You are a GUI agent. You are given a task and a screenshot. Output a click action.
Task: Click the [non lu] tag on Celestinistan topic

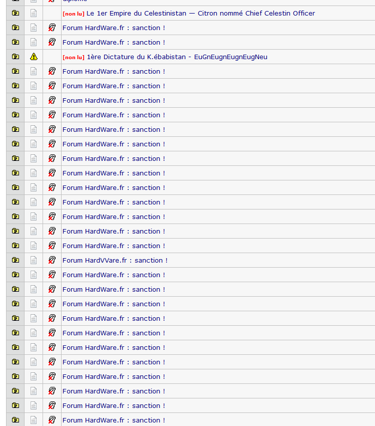[x=74, y=14]
